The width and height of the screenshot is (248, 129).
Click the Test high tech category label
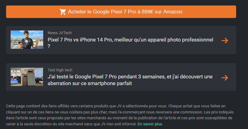60,70
